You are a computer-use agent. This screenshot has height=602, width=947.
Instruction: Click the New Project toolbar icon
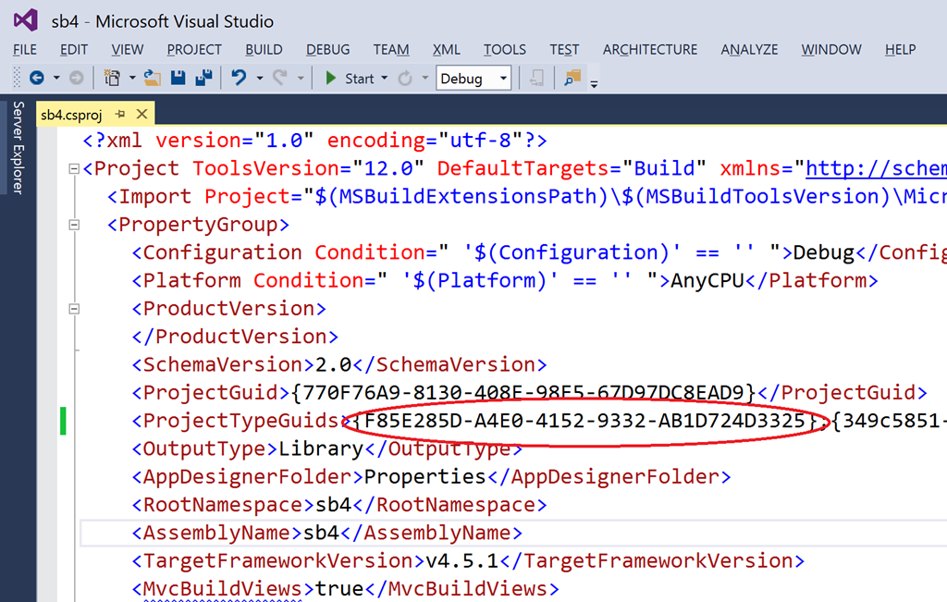[x=112, y=78]
